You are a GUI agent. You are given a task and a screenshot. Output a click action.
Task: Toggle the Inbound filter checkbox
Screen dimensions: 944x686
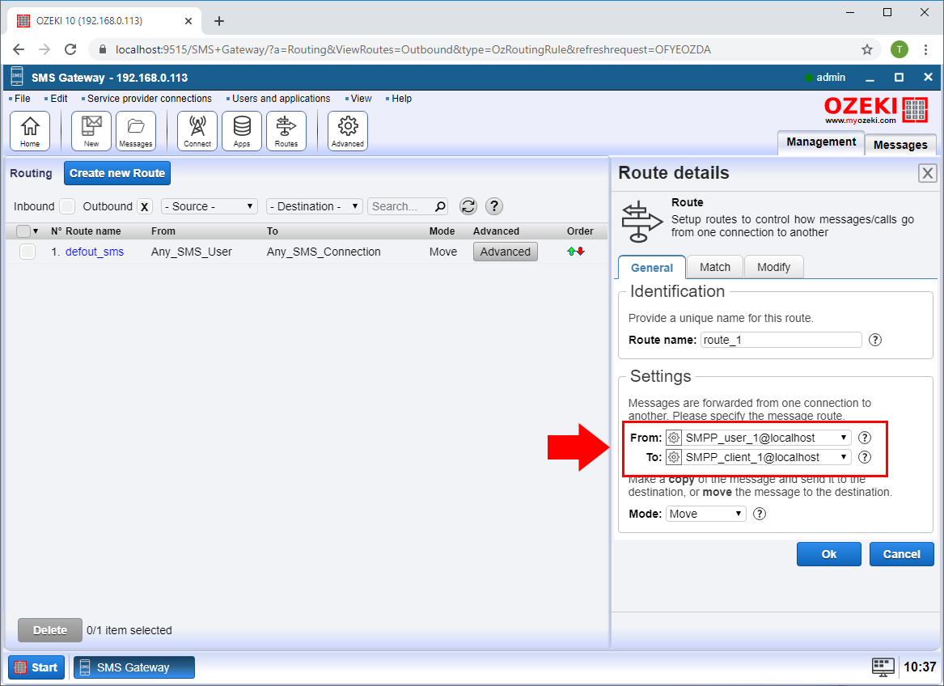(67, 206)
